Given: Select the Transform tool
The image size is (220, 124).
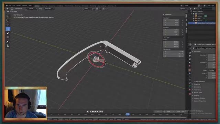Looking at the screenshot, I should coord(8,37).
